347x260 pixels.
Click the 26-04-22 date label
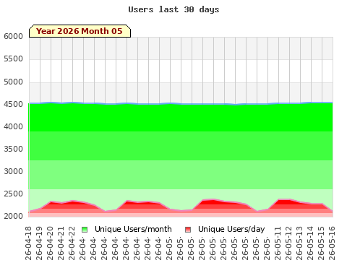[72, 243]
